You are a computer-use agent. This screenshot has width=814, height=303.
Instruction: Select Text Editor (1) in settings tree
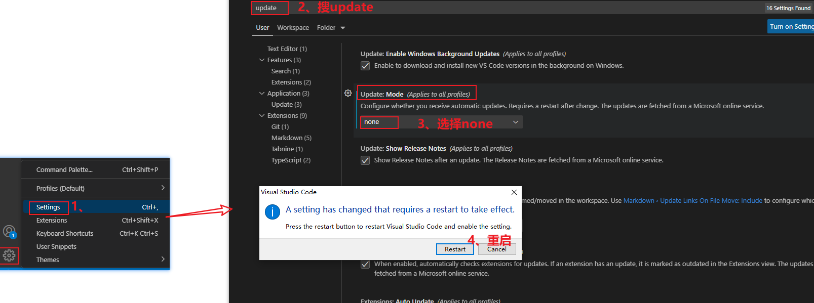coord(287,49)
